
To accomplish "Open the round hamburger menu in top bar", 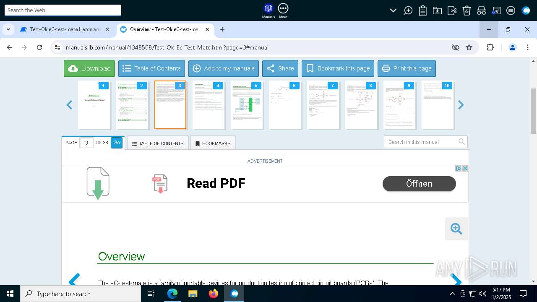I will coord(511,10).
